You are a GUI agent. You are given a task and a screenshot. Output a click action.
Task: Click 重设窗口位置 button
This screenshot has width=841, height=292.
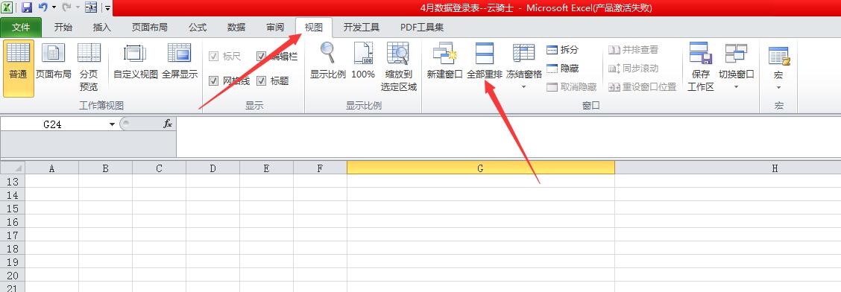(642, 87)
